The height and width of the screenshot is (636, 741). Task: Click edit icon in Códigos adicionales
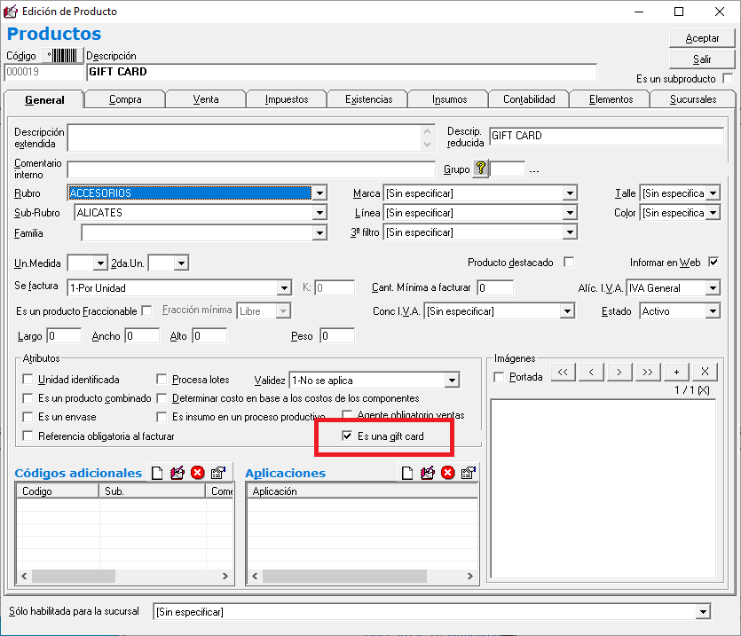pos(177,473)
